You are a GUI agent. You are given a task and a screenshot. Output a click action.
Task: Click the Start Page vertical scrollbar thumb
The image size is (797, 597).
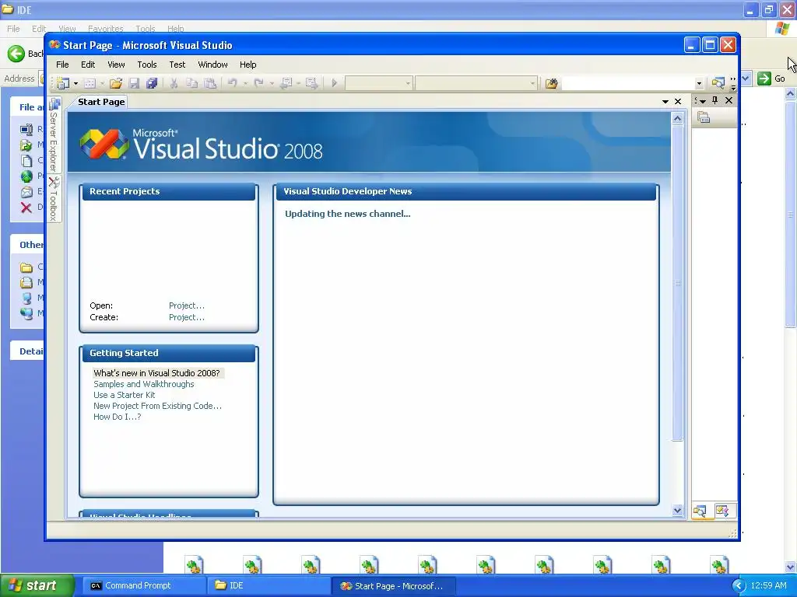point(677,283)
